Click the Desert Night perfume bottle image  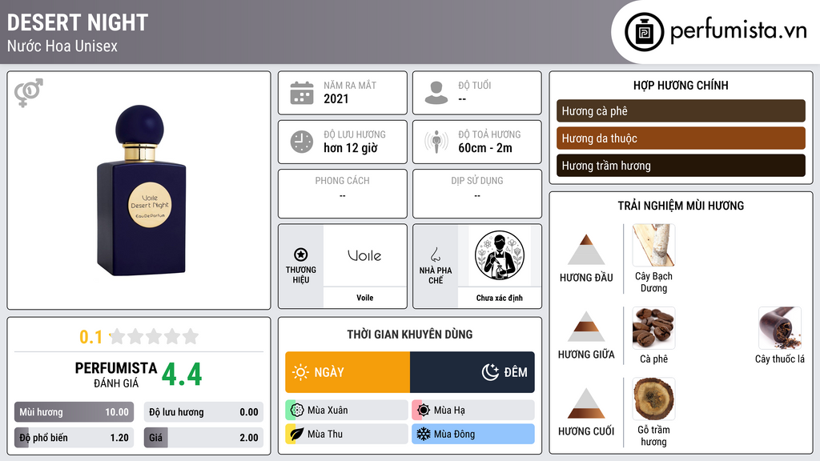coord(141,190)
